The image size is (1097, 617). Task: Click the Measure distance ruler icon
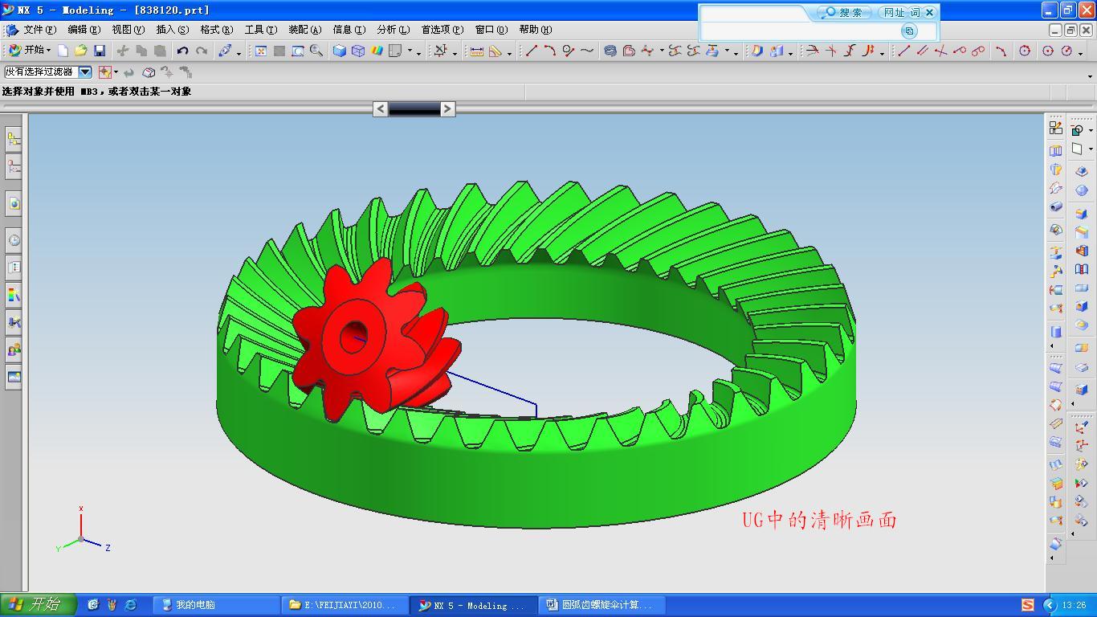(x=476, y=51)
